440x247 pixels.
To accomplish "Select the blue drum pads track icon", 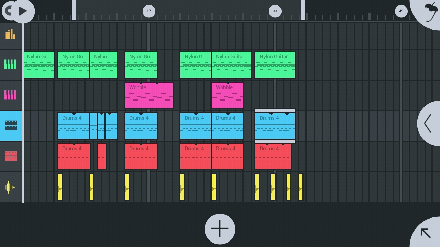I will 11,126.
